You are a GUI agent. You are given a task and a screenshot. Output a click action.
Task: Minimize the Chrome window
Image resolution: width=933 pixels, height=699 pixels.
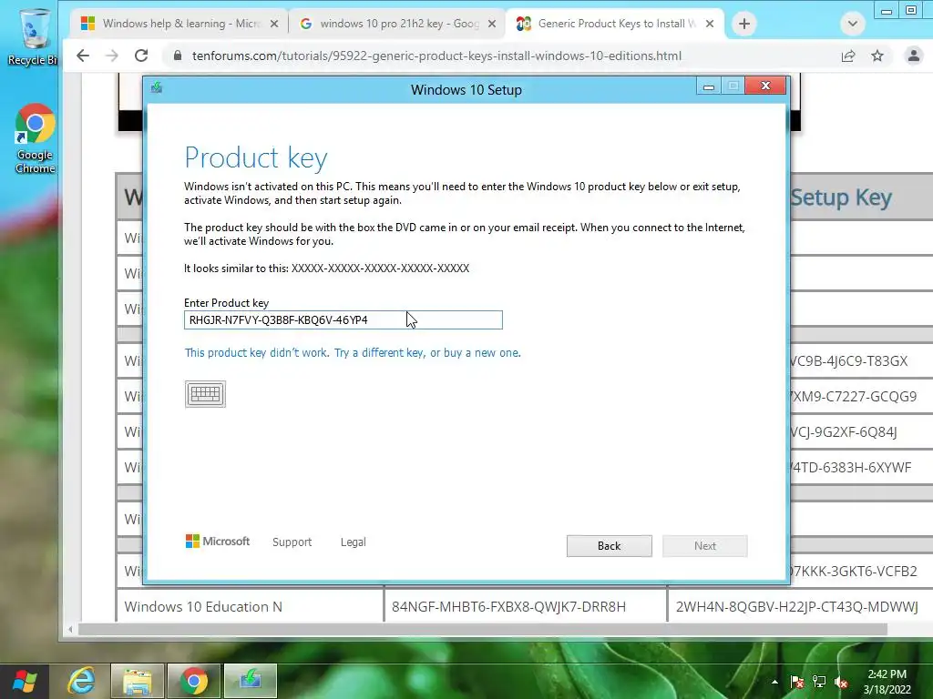(886, 10)
